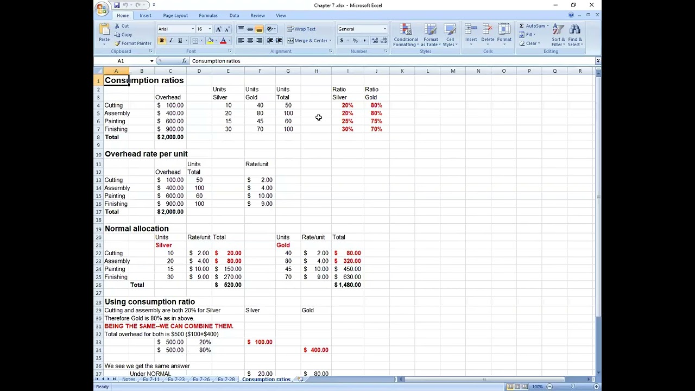
Task: Click the Insert Function fx button
Action: click(x=184, y=61)
